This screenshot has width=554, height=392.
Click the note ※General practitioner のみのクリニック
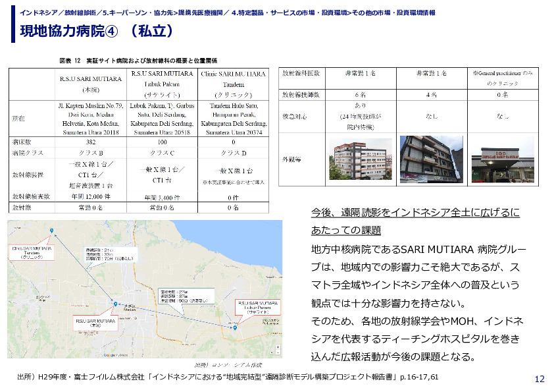503,78
